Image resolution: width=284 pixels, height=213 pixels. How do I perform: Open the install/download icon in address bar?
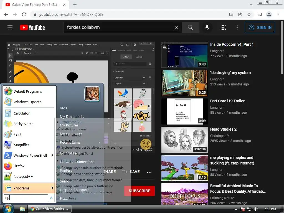pyautogui.click(x=231, y=14)
